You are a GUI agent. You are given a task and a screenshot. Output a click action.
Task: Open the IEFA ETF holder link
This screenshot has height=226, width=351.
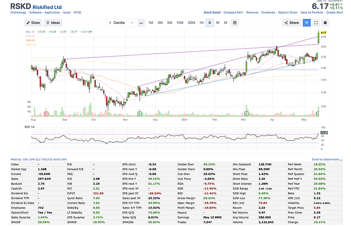coord(32,159)
